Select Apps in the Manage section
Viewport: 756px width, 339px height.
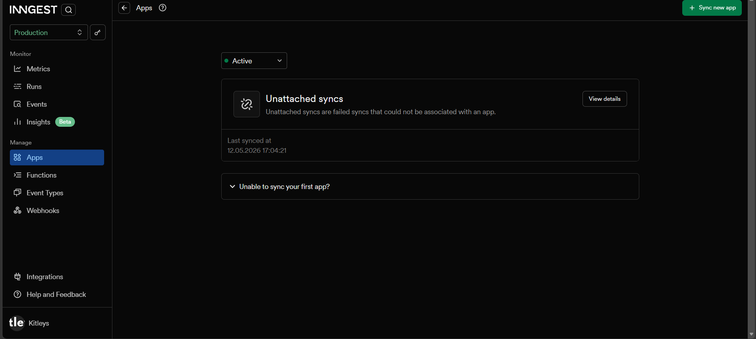[57, 157]
